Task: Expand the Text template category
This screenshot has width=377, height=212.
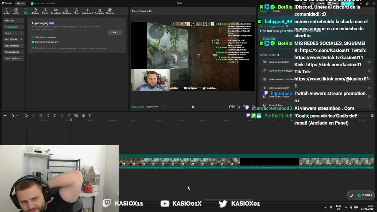Action: click(x=13, y=46)
